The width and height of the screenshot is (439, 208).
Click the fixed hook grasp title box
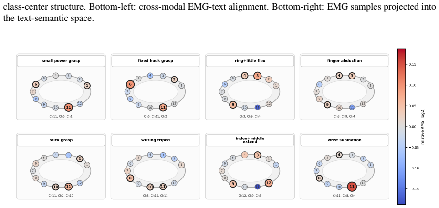(x=156, y=61)
